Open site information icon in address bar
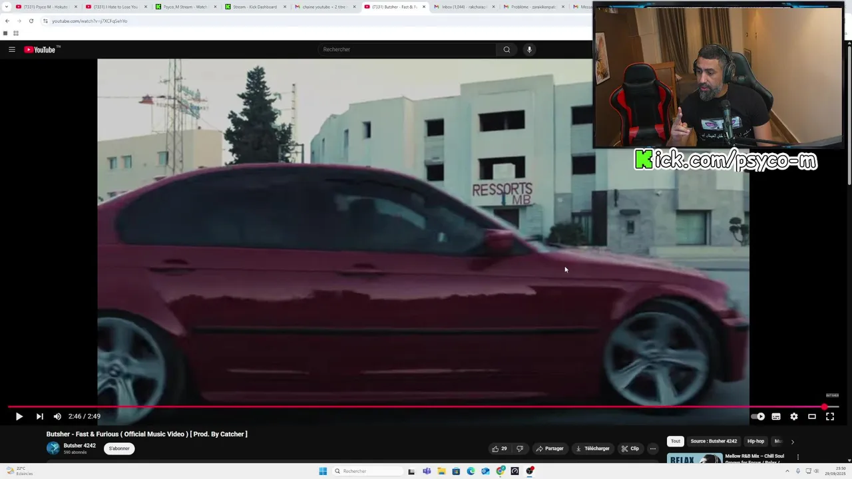The width and height of the screenshot is (852, 479). click(45, 21)
